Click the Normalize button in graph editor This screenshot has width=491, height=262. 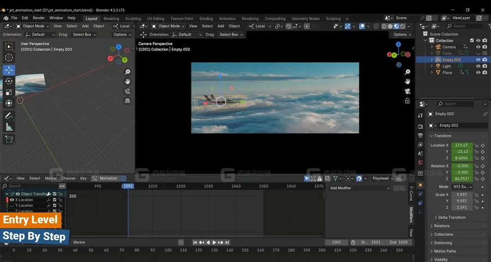click(108, 178)
